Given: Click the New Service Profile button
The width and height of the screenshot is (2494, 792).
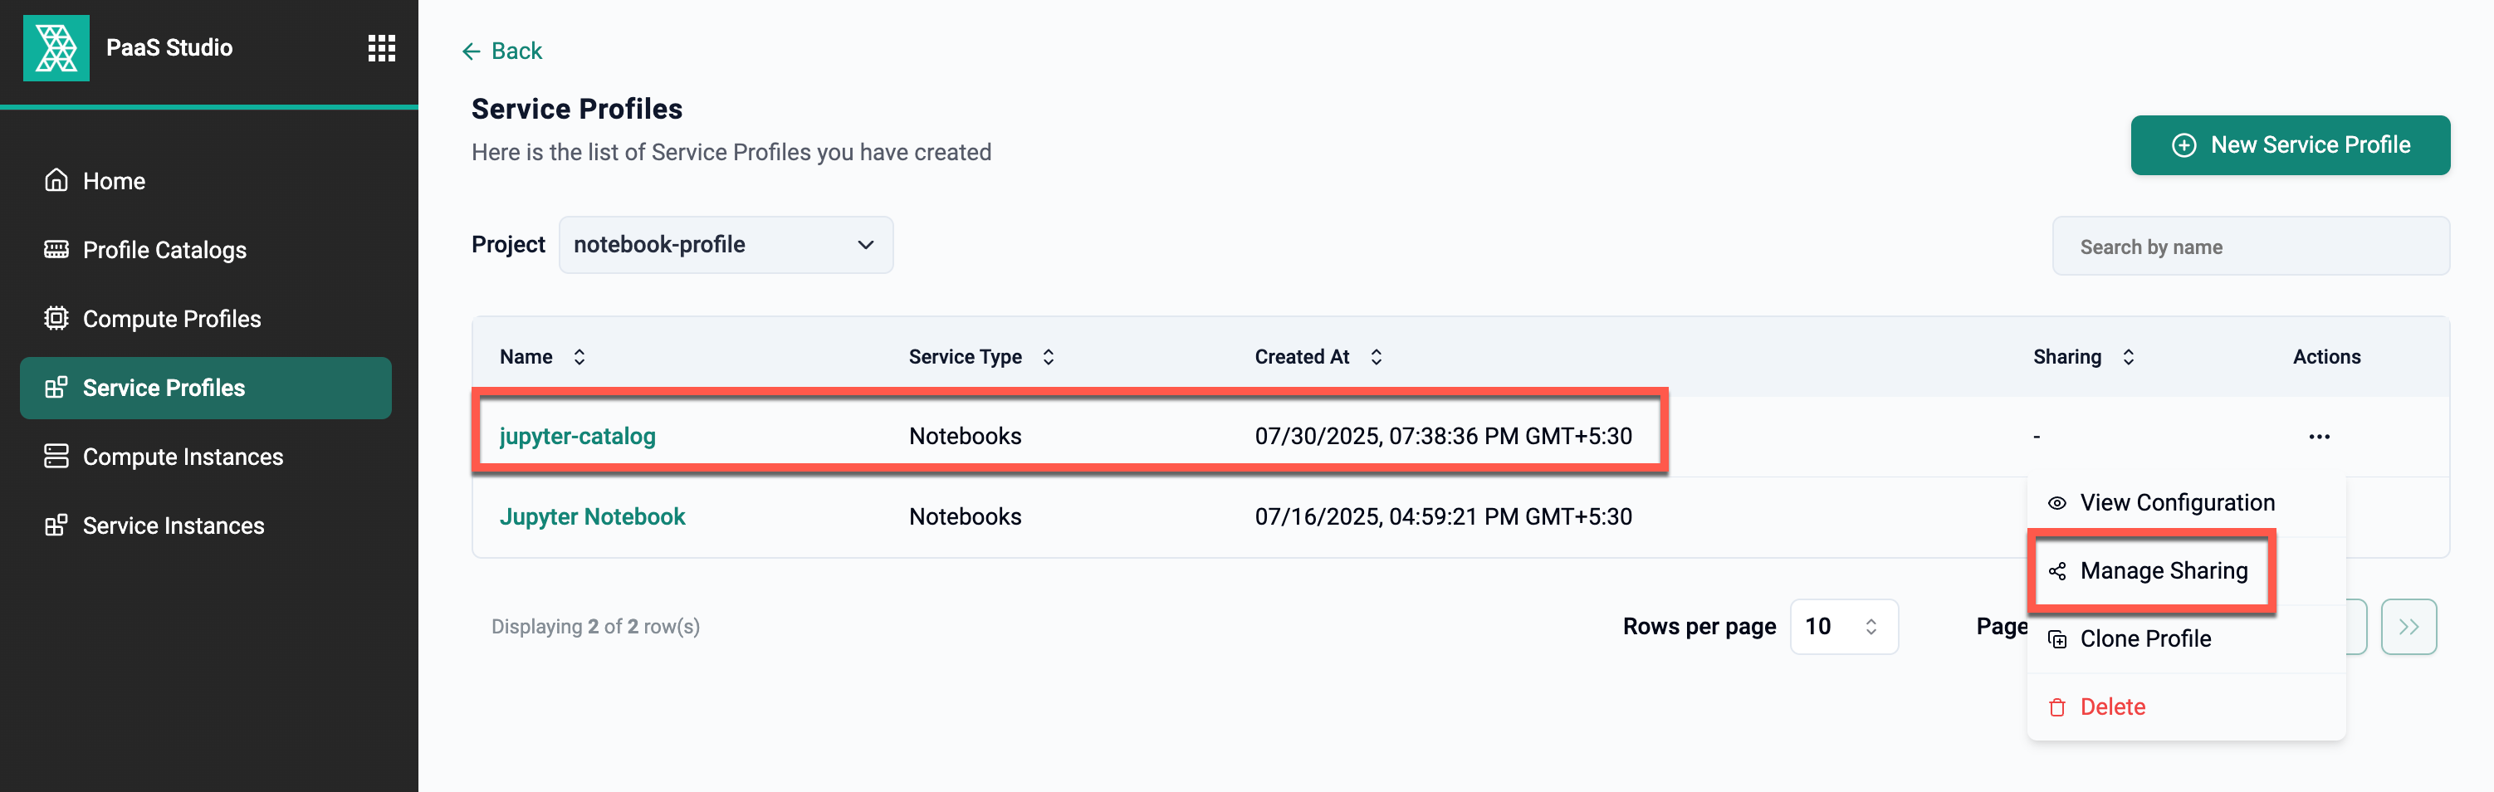Looking at the screenshot, I should pyautogui.click(x=2290, y=145).
